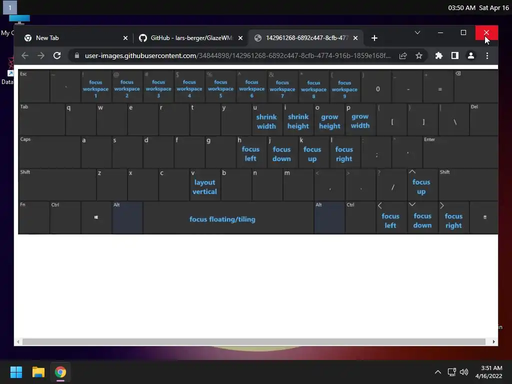Screen dimensions: 512x384
Task: Click the browser forward arrow
Action: click(41, 56)
